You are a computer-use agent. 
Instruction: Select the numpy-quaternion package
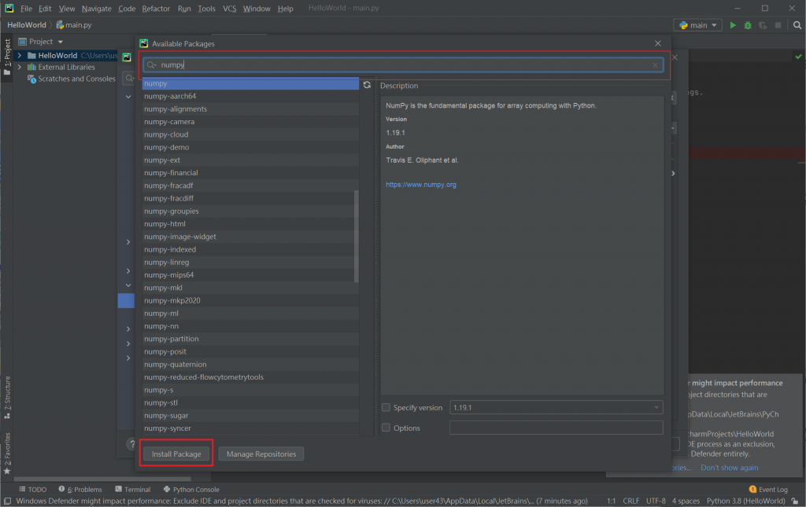250,365
